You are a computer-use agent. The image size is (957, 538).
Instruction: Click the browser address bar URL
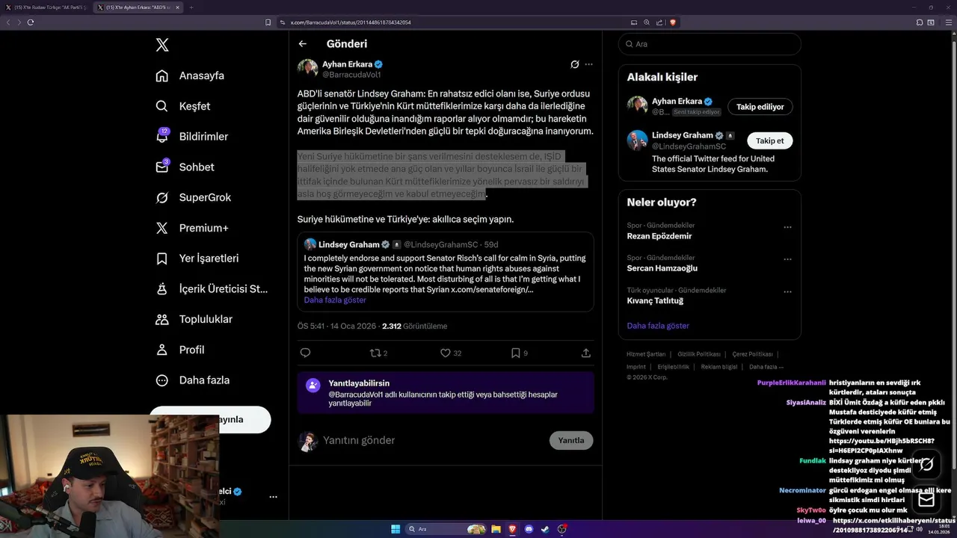click(x=351, y=22)
